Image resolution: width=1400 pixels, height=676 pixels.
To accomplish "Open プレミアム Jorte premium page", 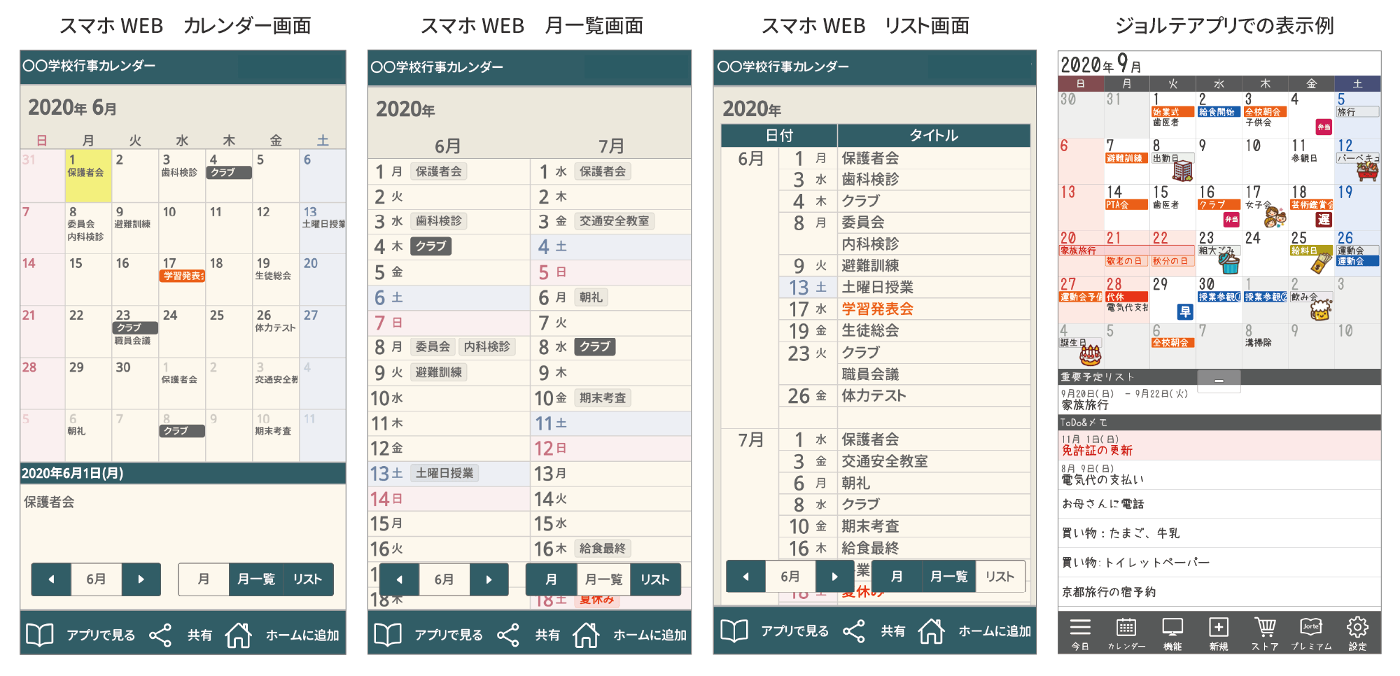I will pyautogui.click(x=1311, y=633).
